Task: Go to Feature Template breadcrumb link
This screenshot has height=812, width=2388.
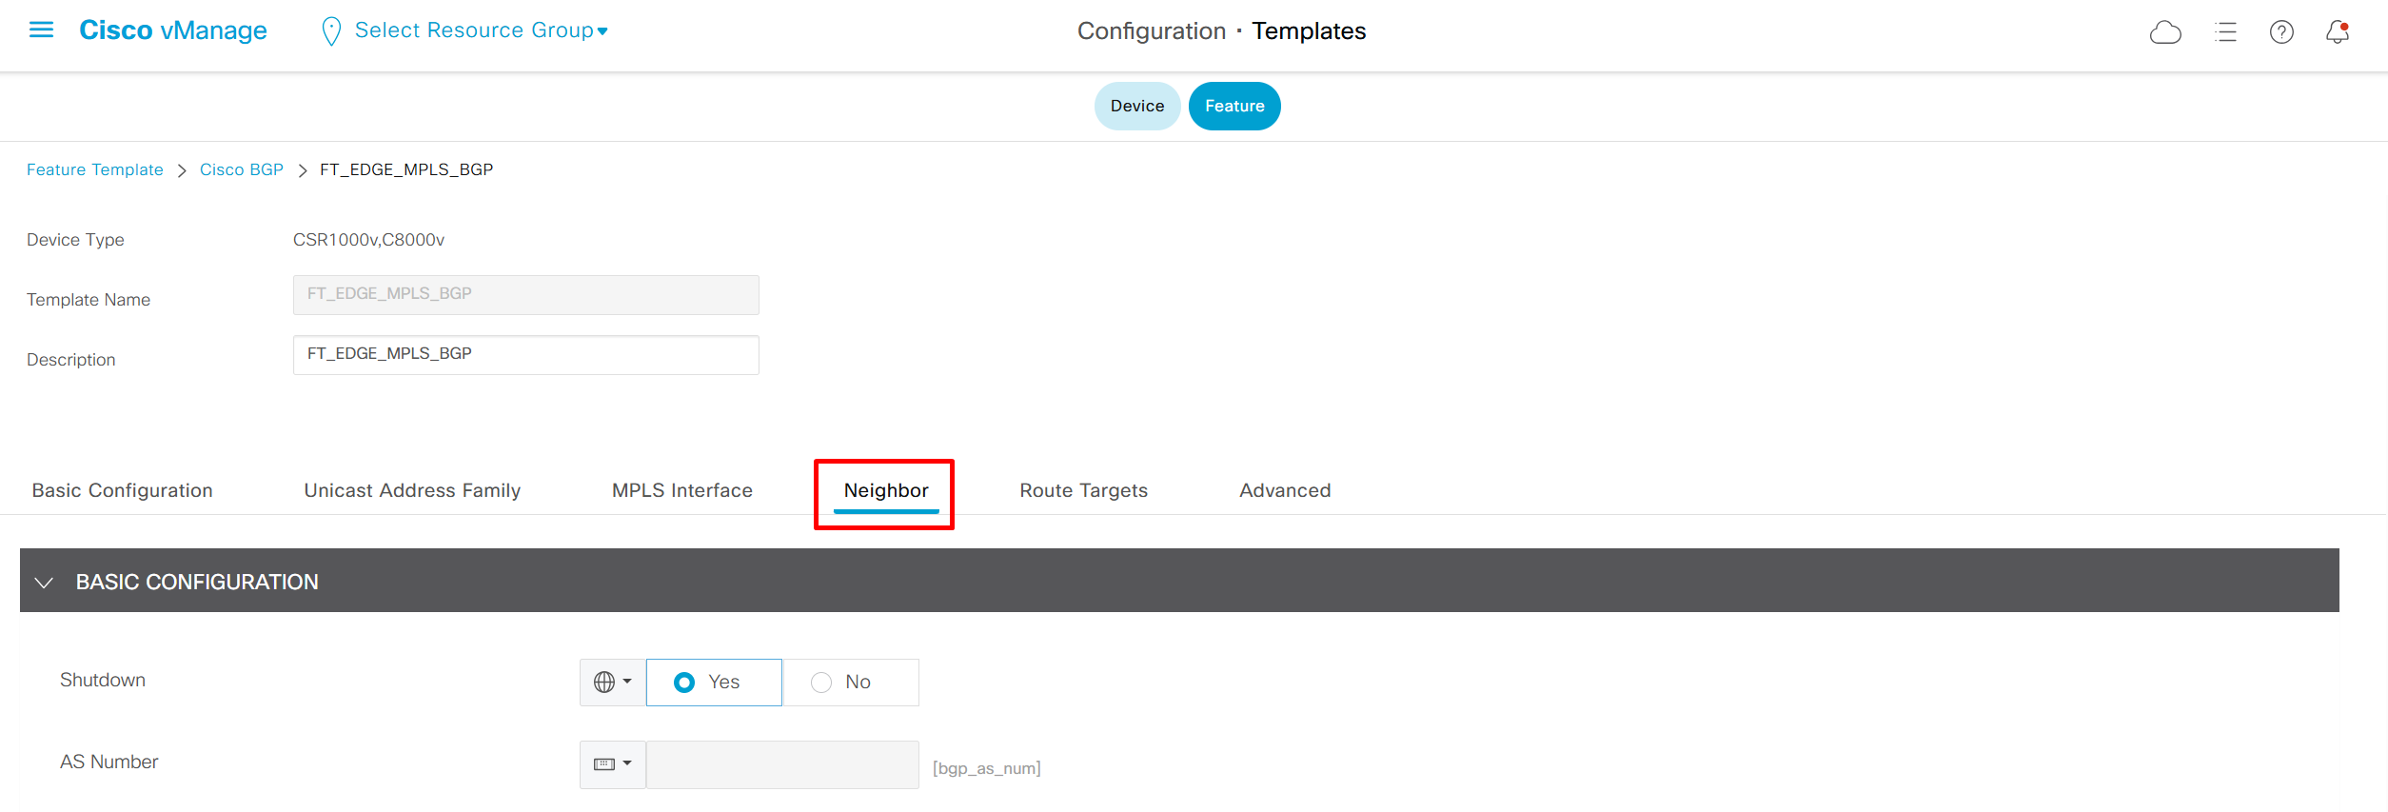Action: (95, 169)
